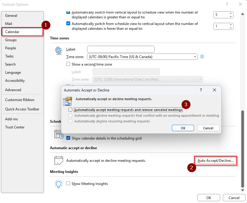Close the Automatic Accept or Decline dialog
247x203 pixels.
tap(214, 90)
